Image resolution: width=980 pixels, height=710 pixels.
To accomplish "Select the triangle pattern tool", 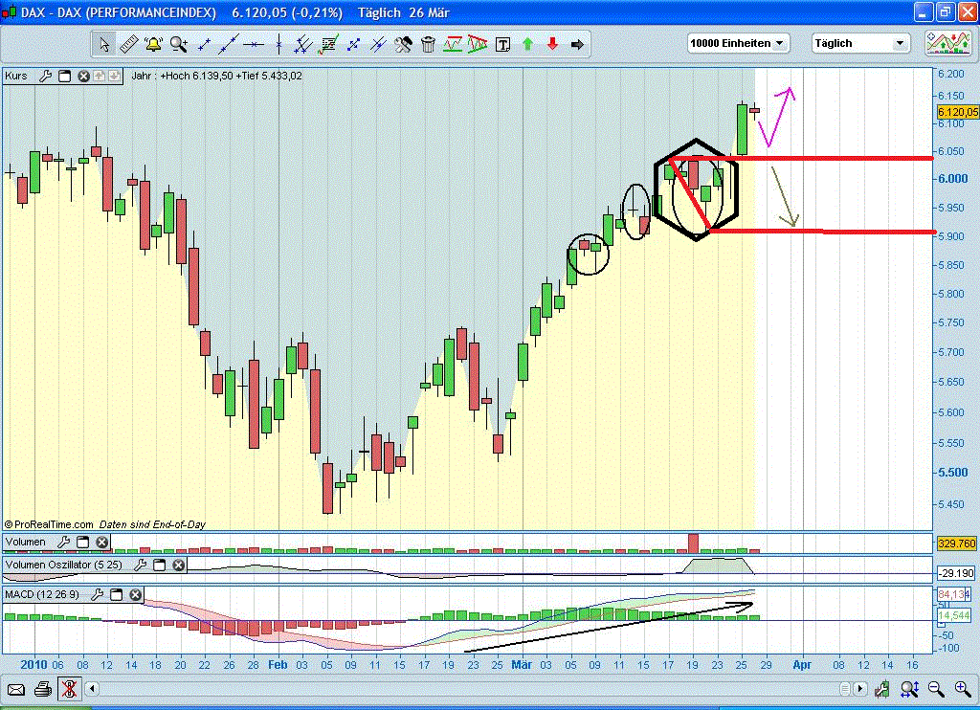I will (x=478, y=44).
